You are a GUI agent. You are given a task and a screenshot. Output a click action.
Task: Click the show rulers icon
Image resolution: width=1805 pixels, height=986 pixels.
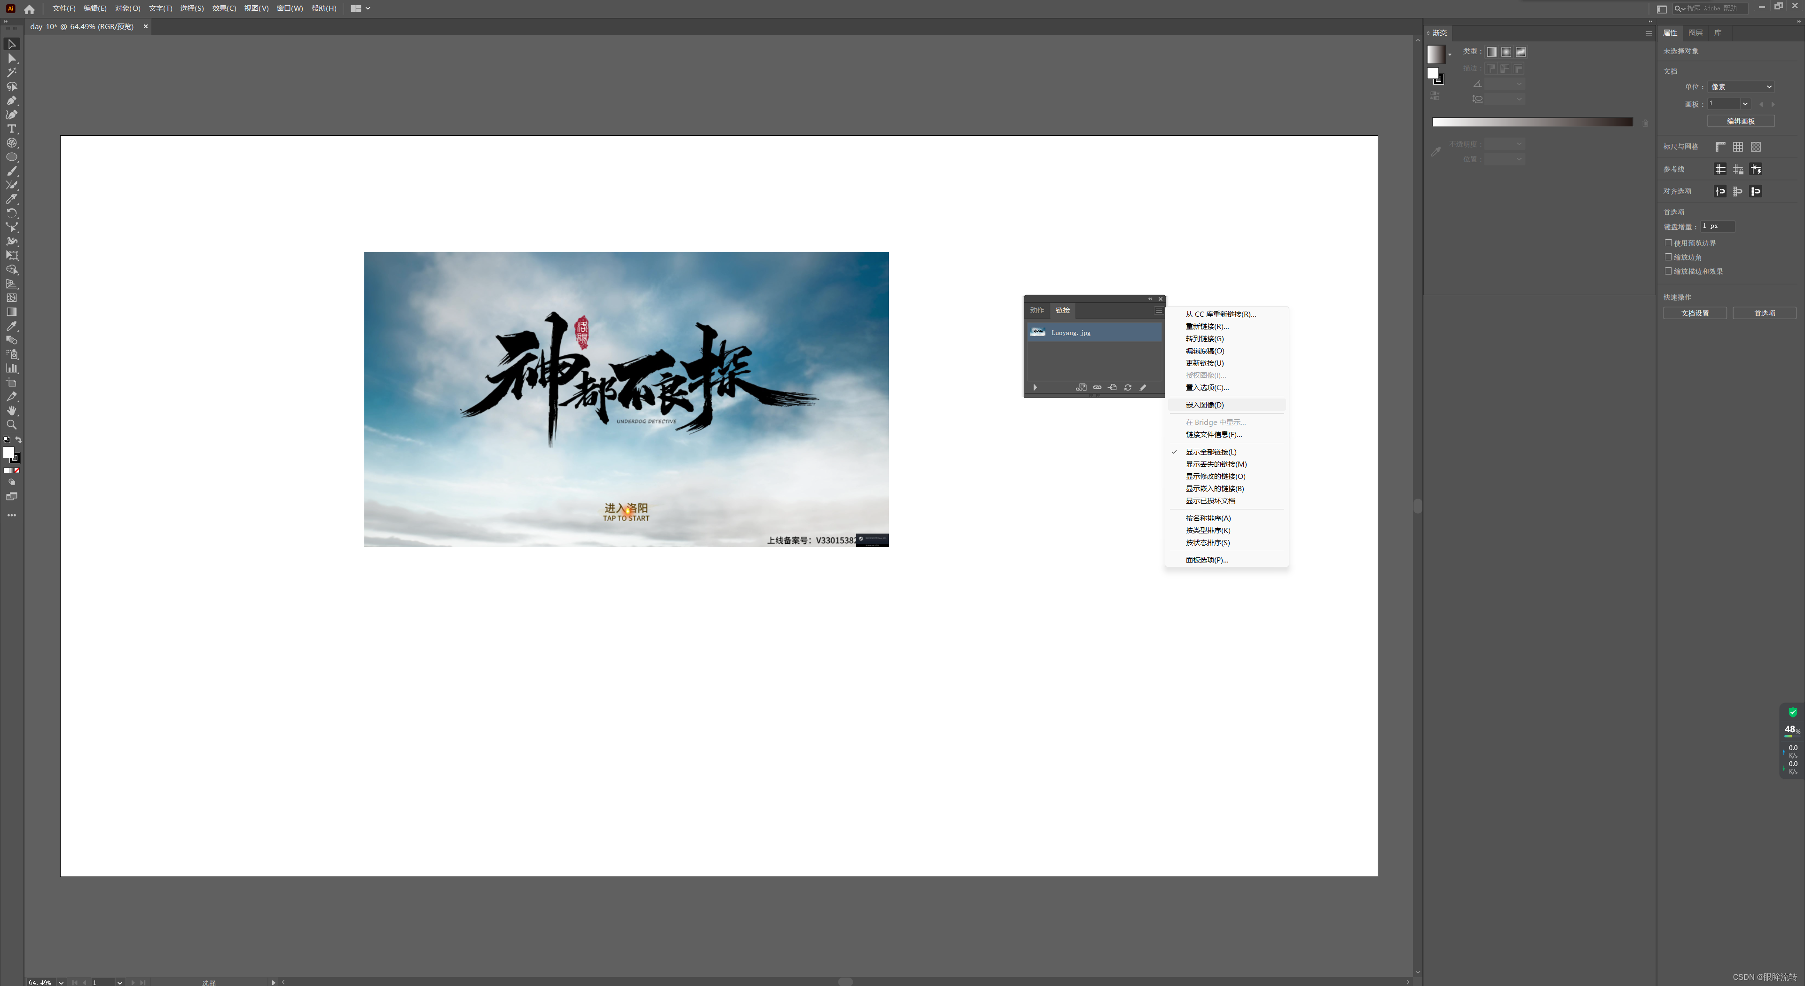tap(1720, 147)
